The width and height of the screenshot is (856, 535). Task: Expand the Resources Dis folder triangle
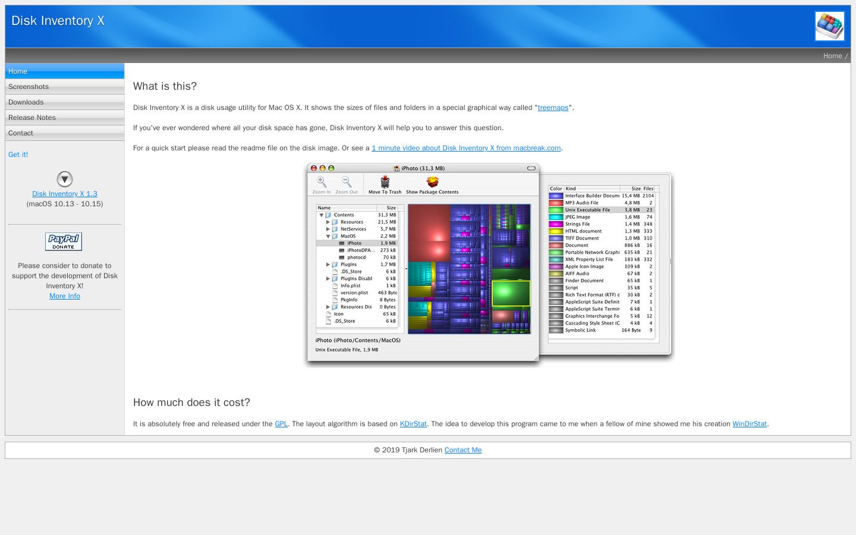click(x=328, y=307)
